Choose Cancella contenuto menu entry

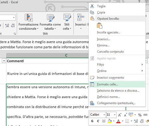117,52
